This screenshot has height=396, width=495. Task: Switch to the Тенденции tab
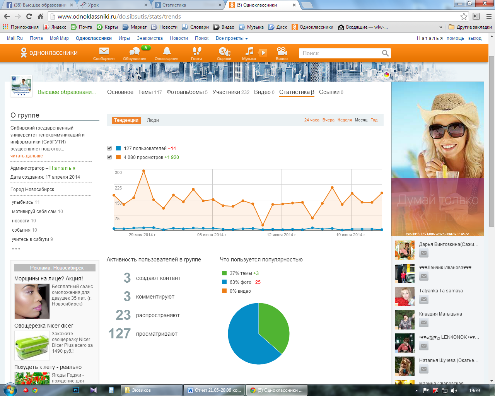pyautogui.click(x=126, y=120)
